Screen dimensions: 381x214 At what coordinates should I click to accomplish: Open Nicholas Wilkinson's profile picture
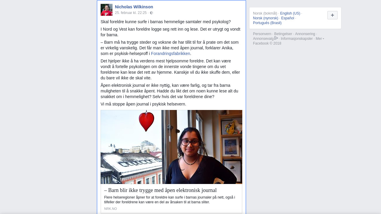[107, 10]
